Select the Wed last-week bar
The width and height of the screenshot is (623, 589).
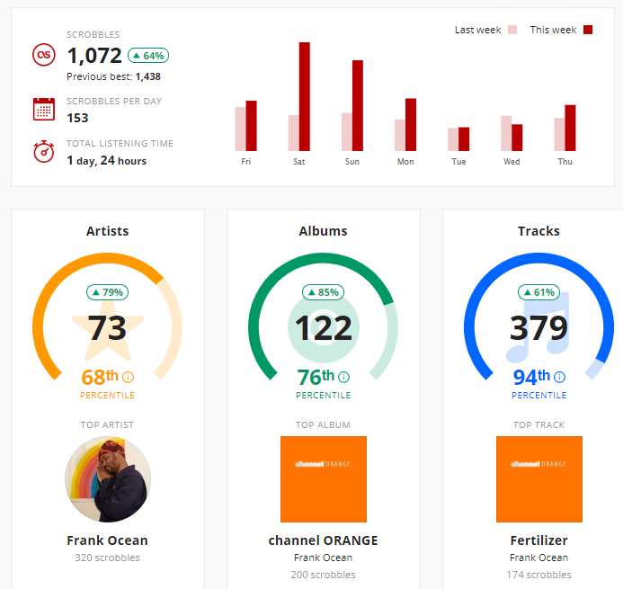pyautogui.click(x=506, y=134)
